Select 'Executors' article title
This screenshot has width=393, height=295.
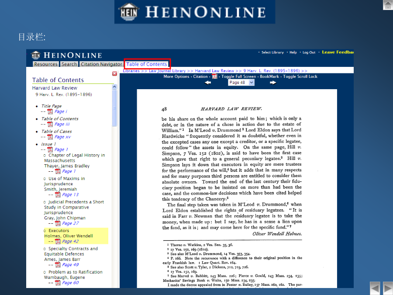point(59,230)
